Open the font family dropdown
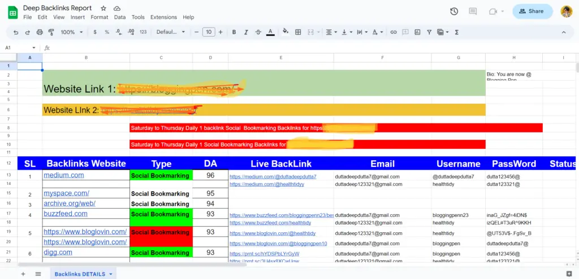579x279 pixels. click(x=170, y=32)
